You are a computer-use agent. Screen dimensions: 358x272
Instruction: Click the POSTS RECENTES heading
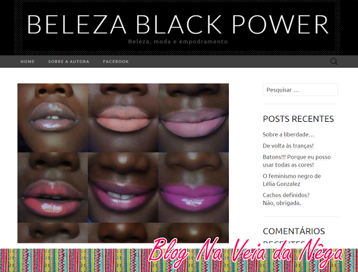point(298,119)
